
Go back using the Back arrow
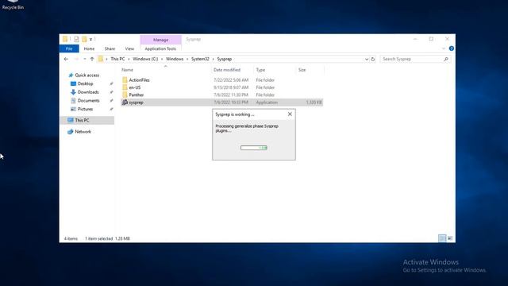click(x=66, y=59)
